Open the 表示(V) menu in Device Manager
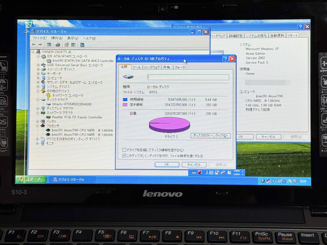Screen dimensions: 327x245 (73, 38)
